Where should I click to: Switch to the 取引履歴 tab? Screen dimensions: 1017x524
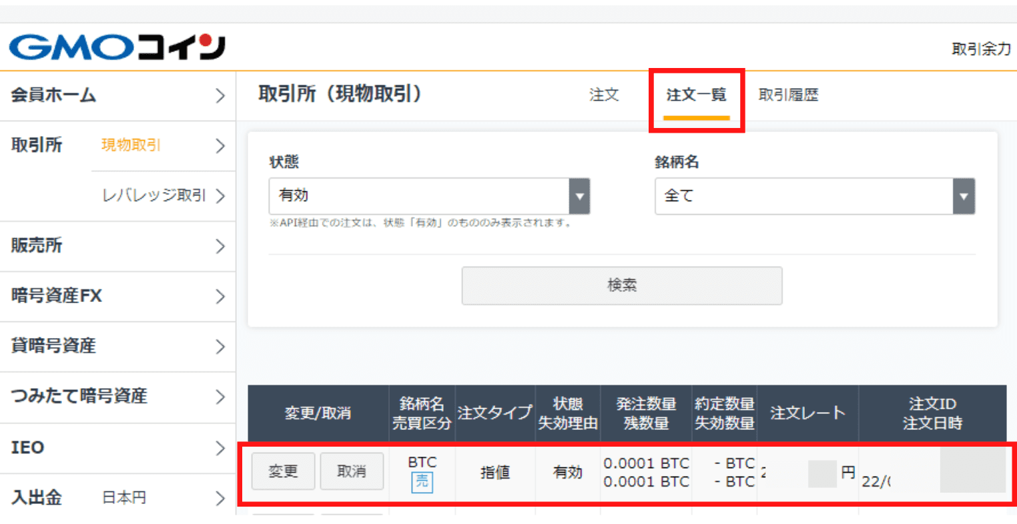coord(788,95)
